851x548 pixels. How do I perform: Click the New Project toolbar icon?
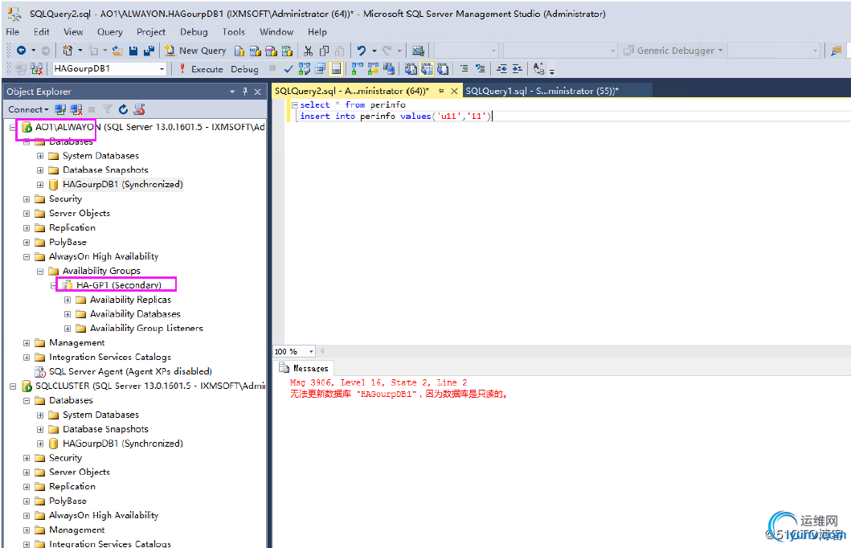[68, 51]
